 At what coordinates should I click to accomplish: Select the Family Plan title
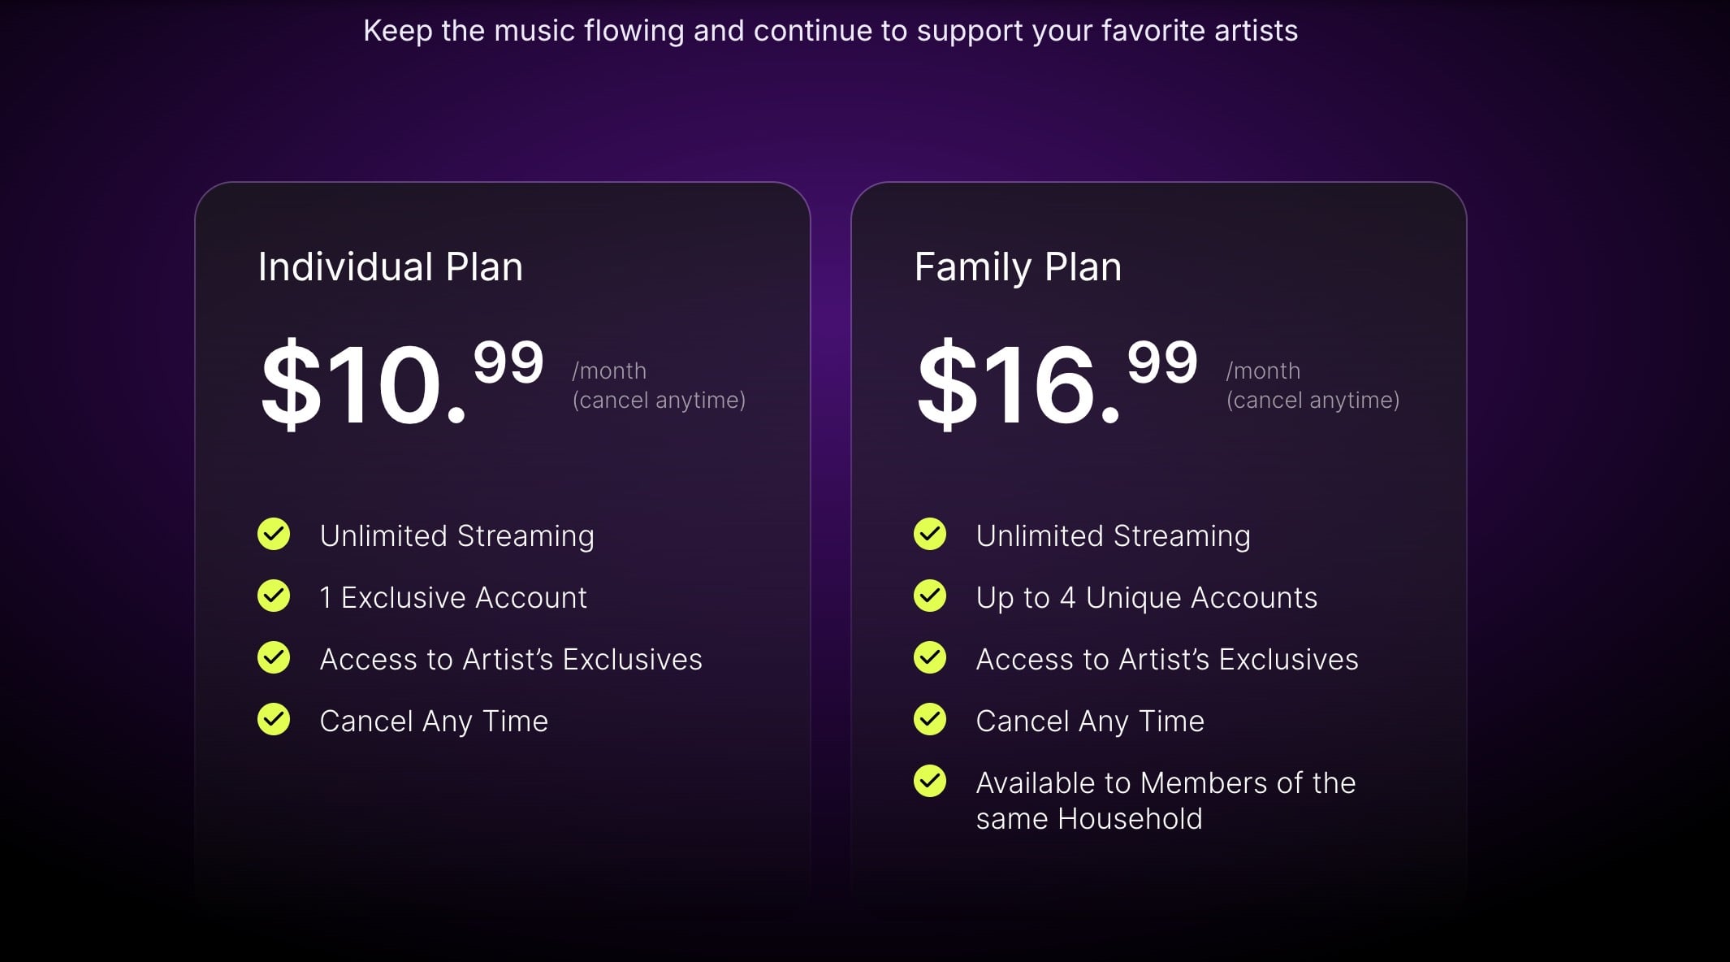point(1018,267)
